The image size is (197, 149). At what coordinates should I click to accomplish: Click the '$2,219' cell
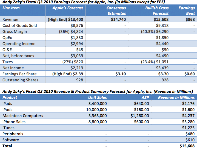[77, 68]
